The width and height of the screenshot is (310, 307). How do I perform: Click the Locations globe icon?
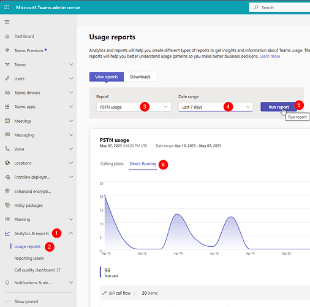pyautogui.click(x=7, y=163)
